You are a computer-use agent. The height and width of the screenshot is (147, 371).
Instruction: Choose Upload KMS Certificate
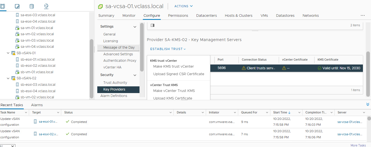(172, 98)
